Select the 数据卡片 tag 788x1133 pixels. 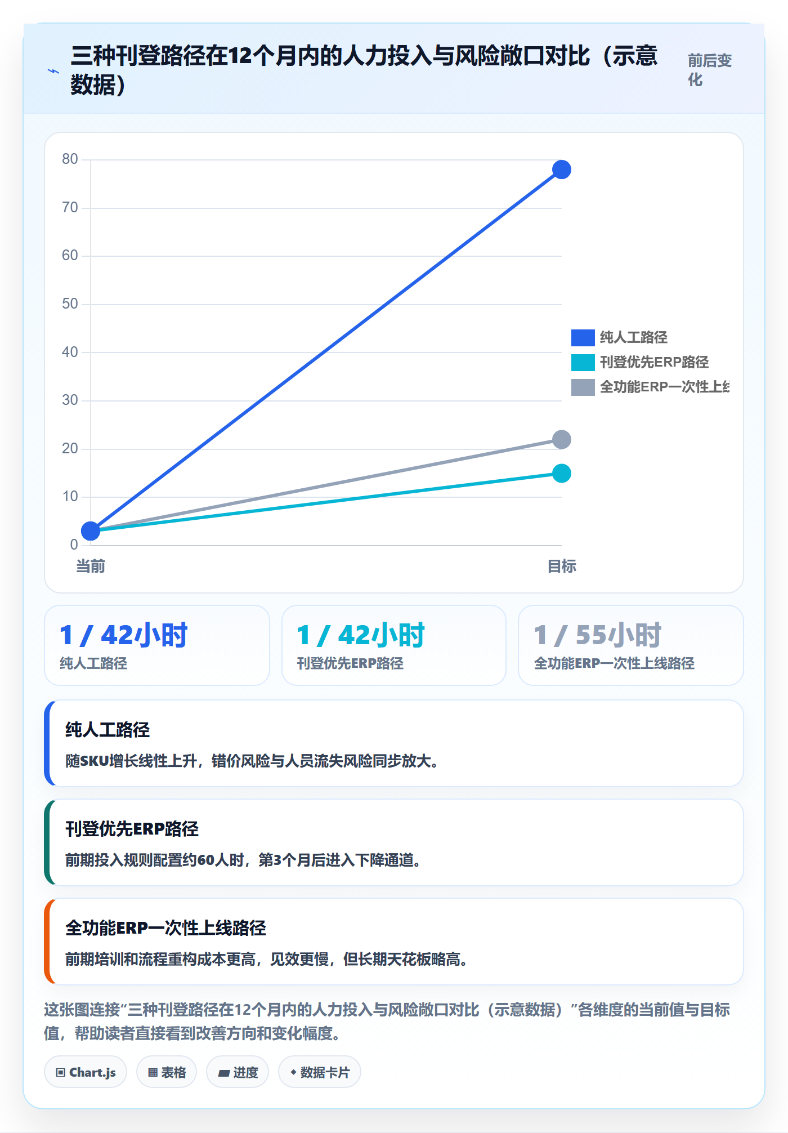319,1072
